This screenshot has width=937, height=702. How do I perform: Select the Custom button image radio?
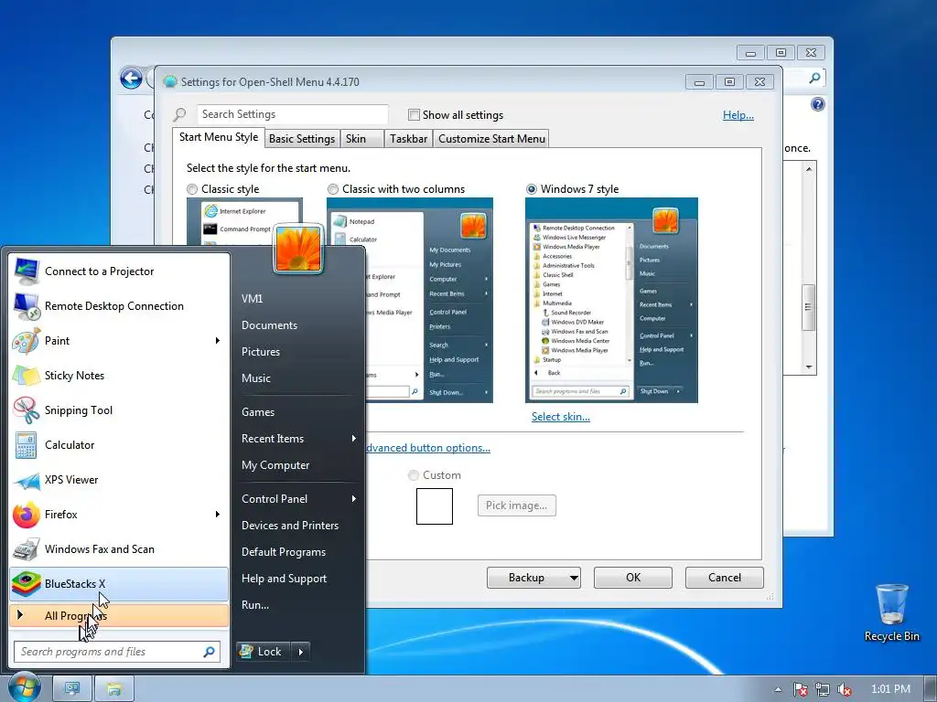point(413,475)
